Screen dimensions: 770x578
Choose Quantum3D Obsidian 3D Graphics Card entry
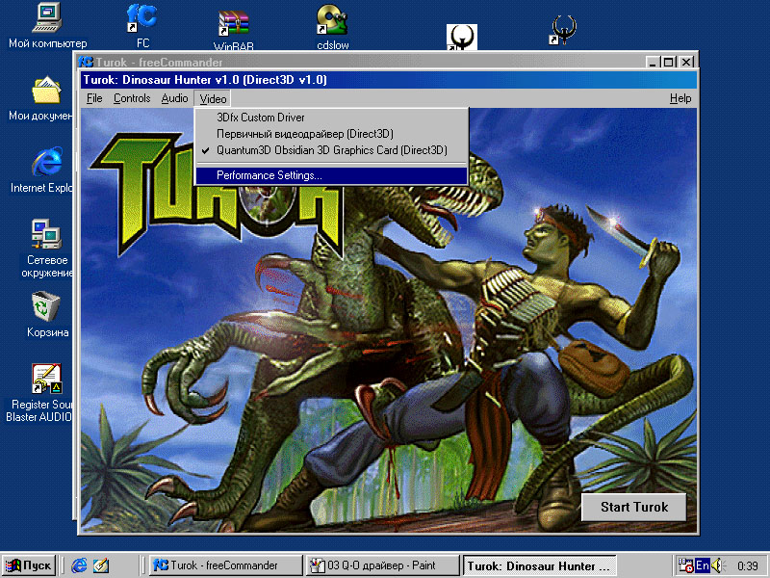coord(331,150)
